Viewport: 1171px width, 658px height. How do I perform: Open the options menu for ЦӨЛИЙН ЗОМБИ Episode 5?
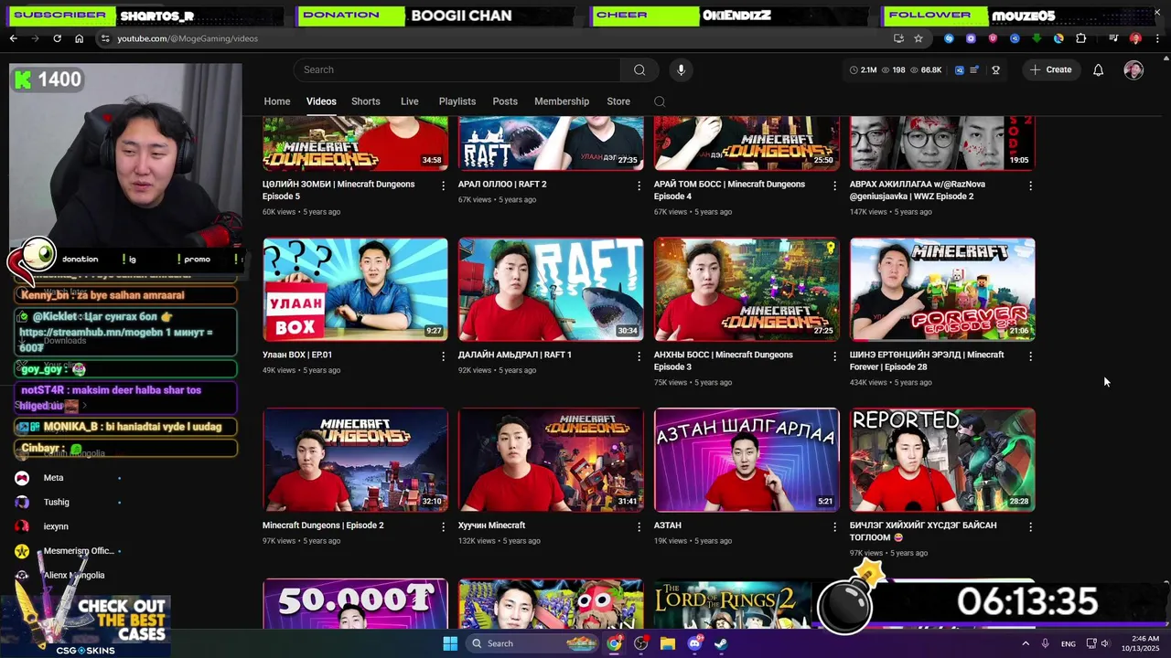(x=444, y=186)
